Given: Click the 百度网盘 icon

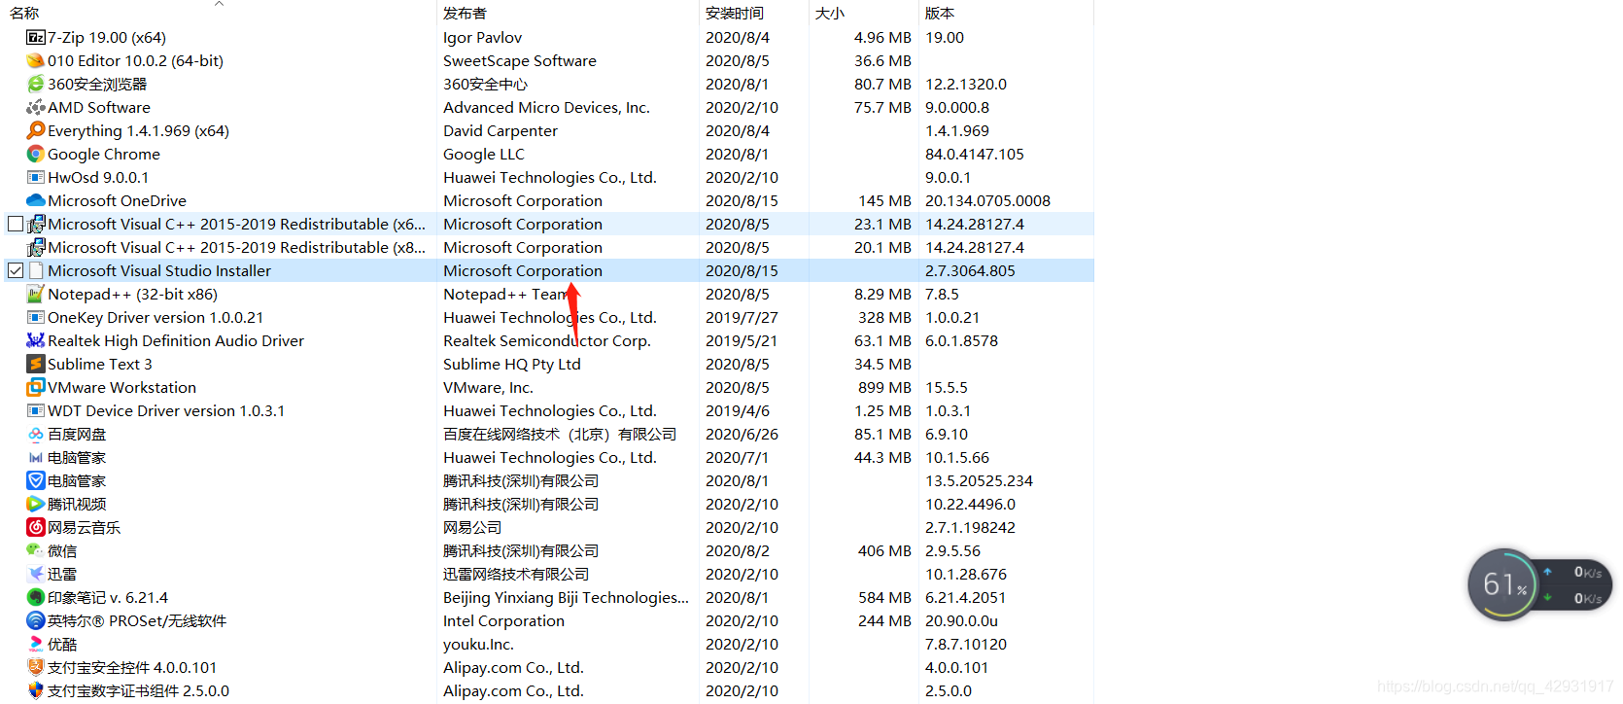Looking at the screenshot, I should (36, 434).
